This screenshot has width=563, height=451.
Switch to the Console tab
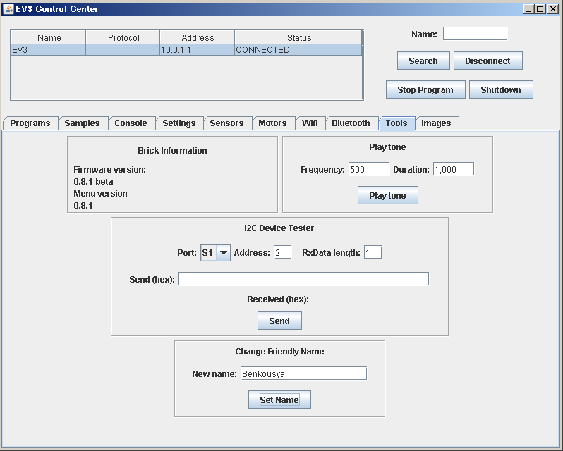(x=131, y=123)
